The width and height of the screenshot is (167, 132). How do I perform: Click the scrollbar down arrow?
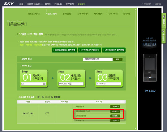135,128
